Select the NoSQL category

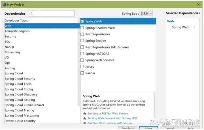[41, 47]
